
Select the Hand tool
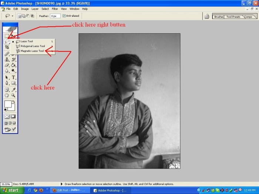click(x=7, y=95)
